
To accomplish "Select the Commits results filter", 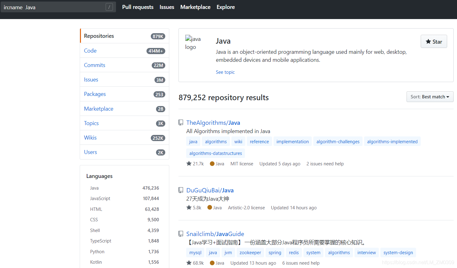I will (125, 65).
